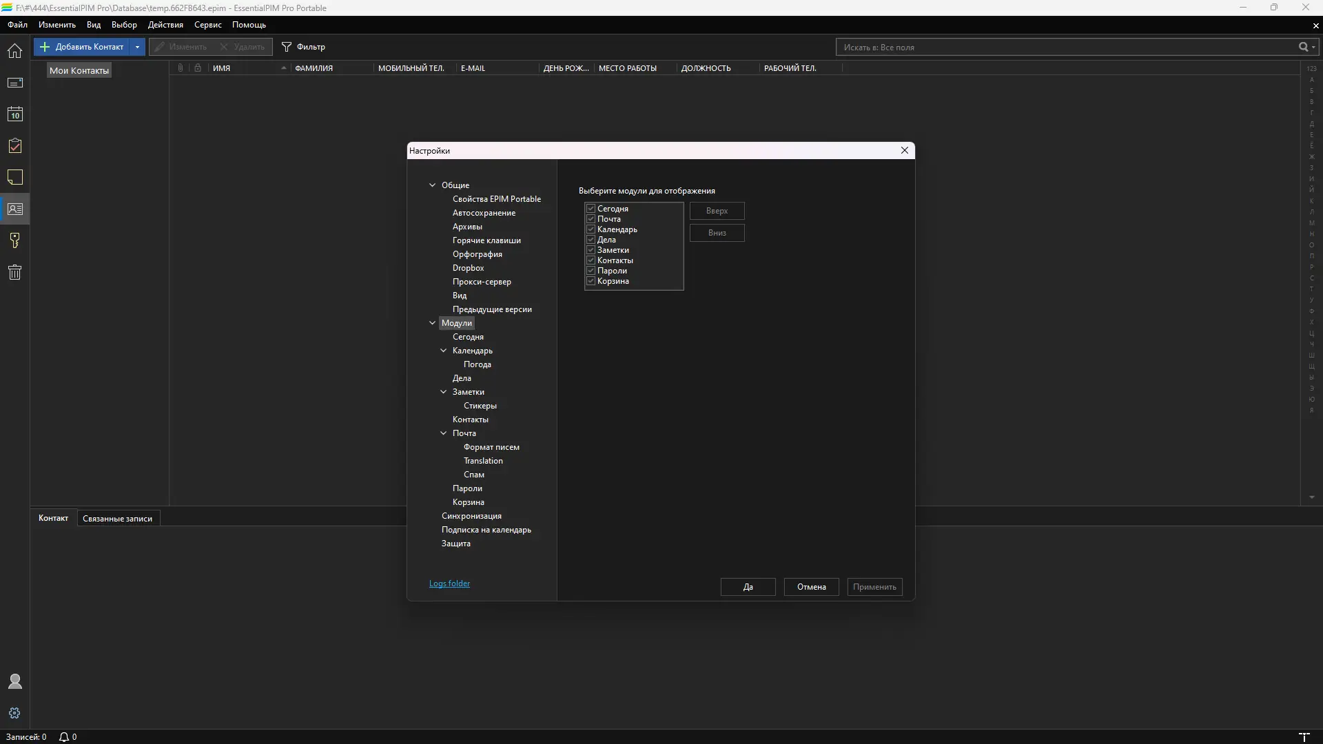Uncheck the Почта module checkbox
Screen dimensions: 1323x744
pos(591,219)
